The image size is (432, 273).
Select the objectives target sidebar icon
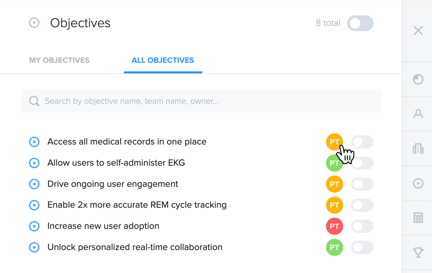[418, 183]
